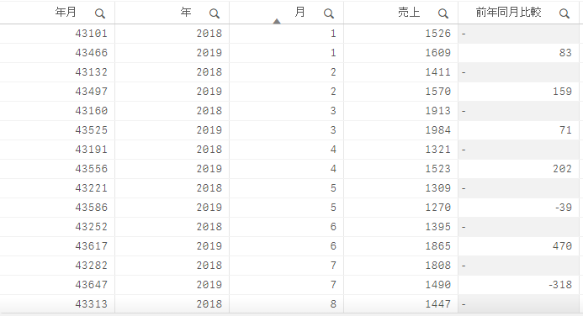Click comparison value -39

[x=564, y=208]
